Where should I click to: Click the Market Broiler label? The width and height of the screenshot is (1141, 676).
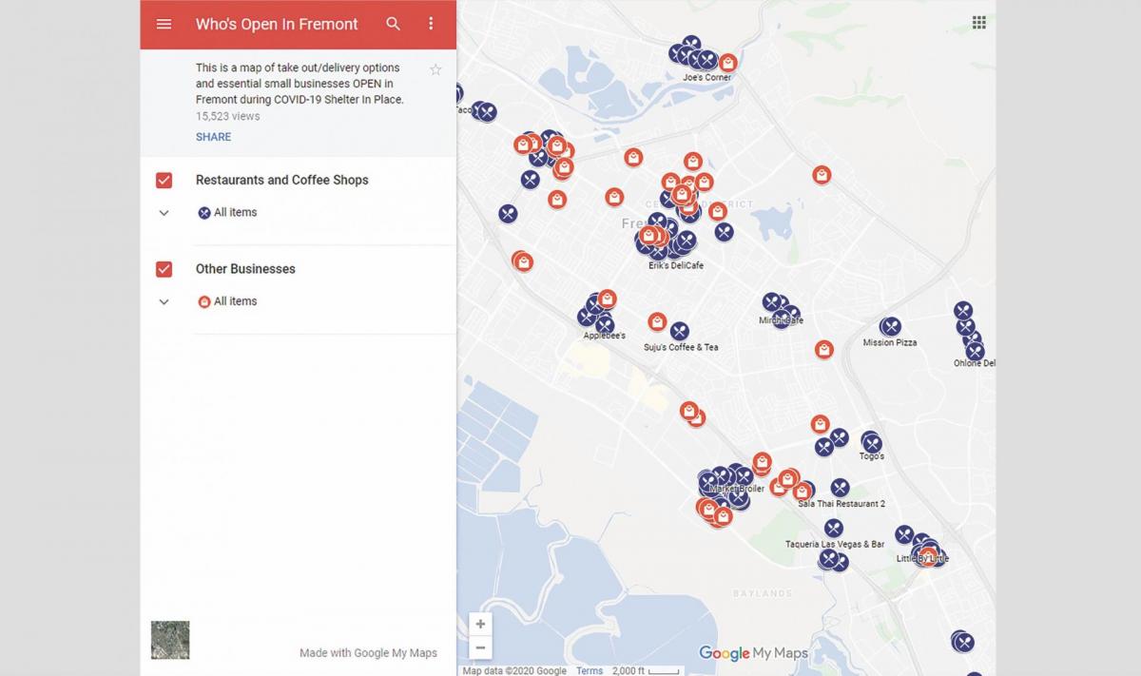(737, 489)
